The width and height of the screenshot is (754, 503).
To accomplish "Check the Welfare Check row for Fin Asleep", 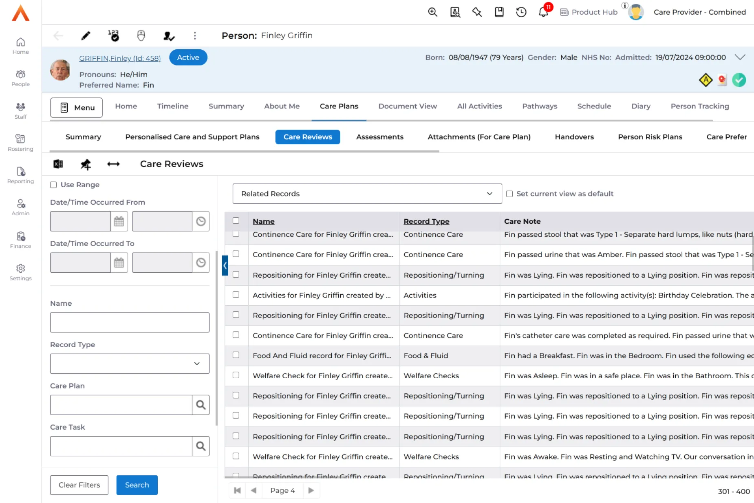I will (x=236, y=375).
